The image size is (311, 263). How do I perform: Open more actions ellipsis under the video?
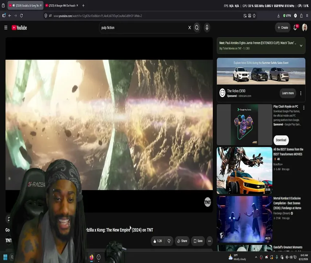coord(209,241)
